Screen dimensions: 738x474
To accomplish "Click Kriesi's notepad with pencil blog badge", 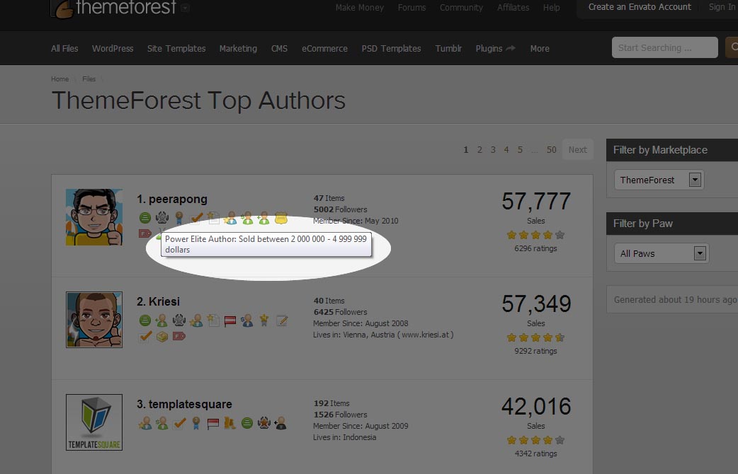I will coord(281,320).
